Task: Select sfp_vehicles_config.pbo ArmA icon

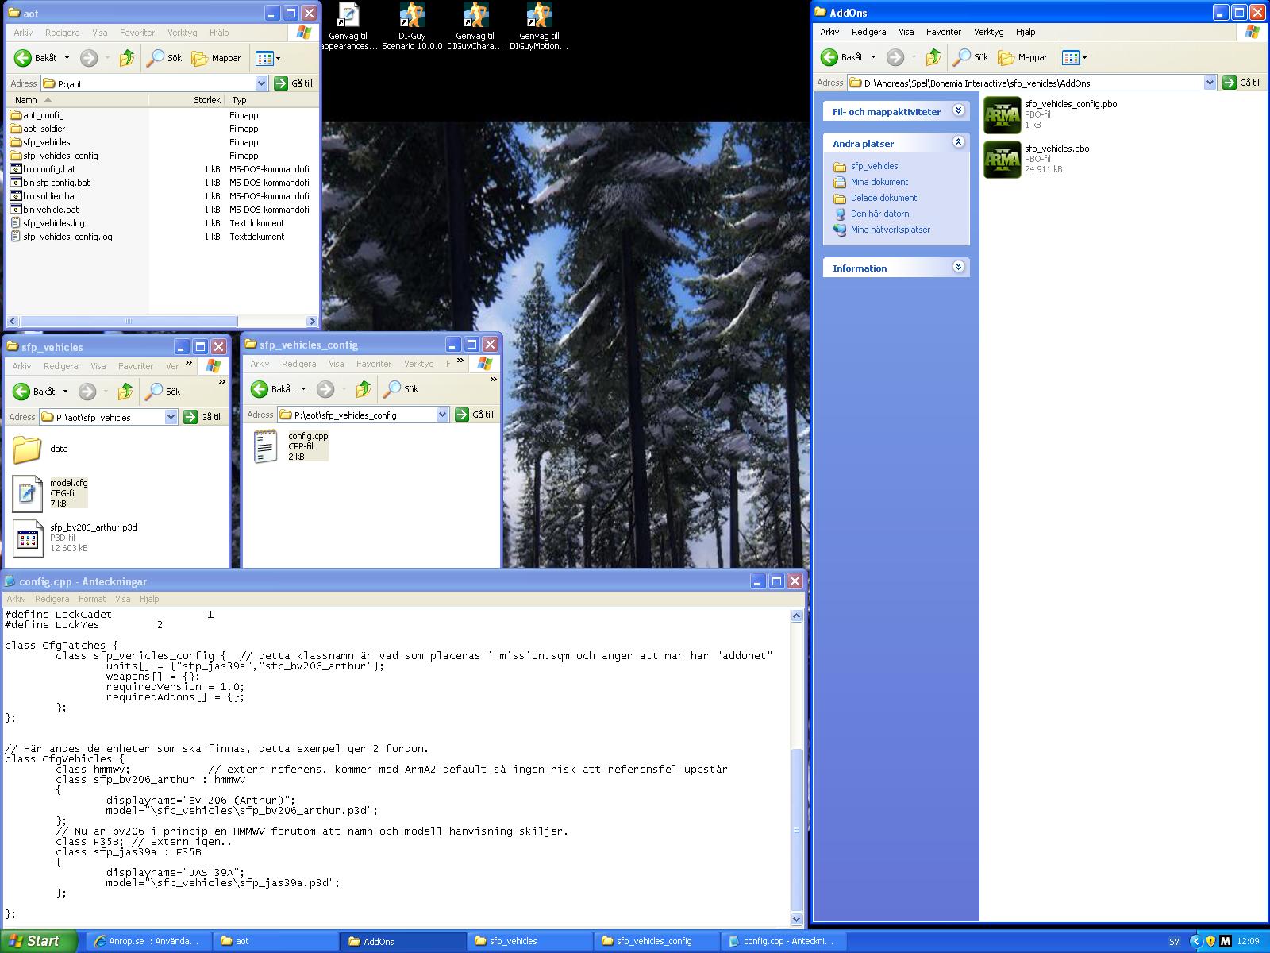Action: [1002, 114]
